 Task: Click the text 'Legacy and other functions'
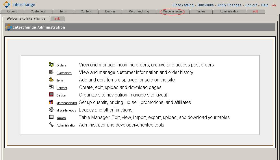(105, 110)
